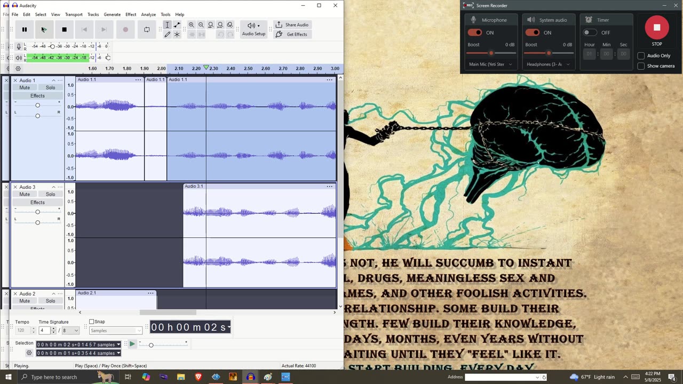Click the Zoom Toggle icon
This screenshot has width=683, height=384.
pyautogui.click(x=230, y=25)
